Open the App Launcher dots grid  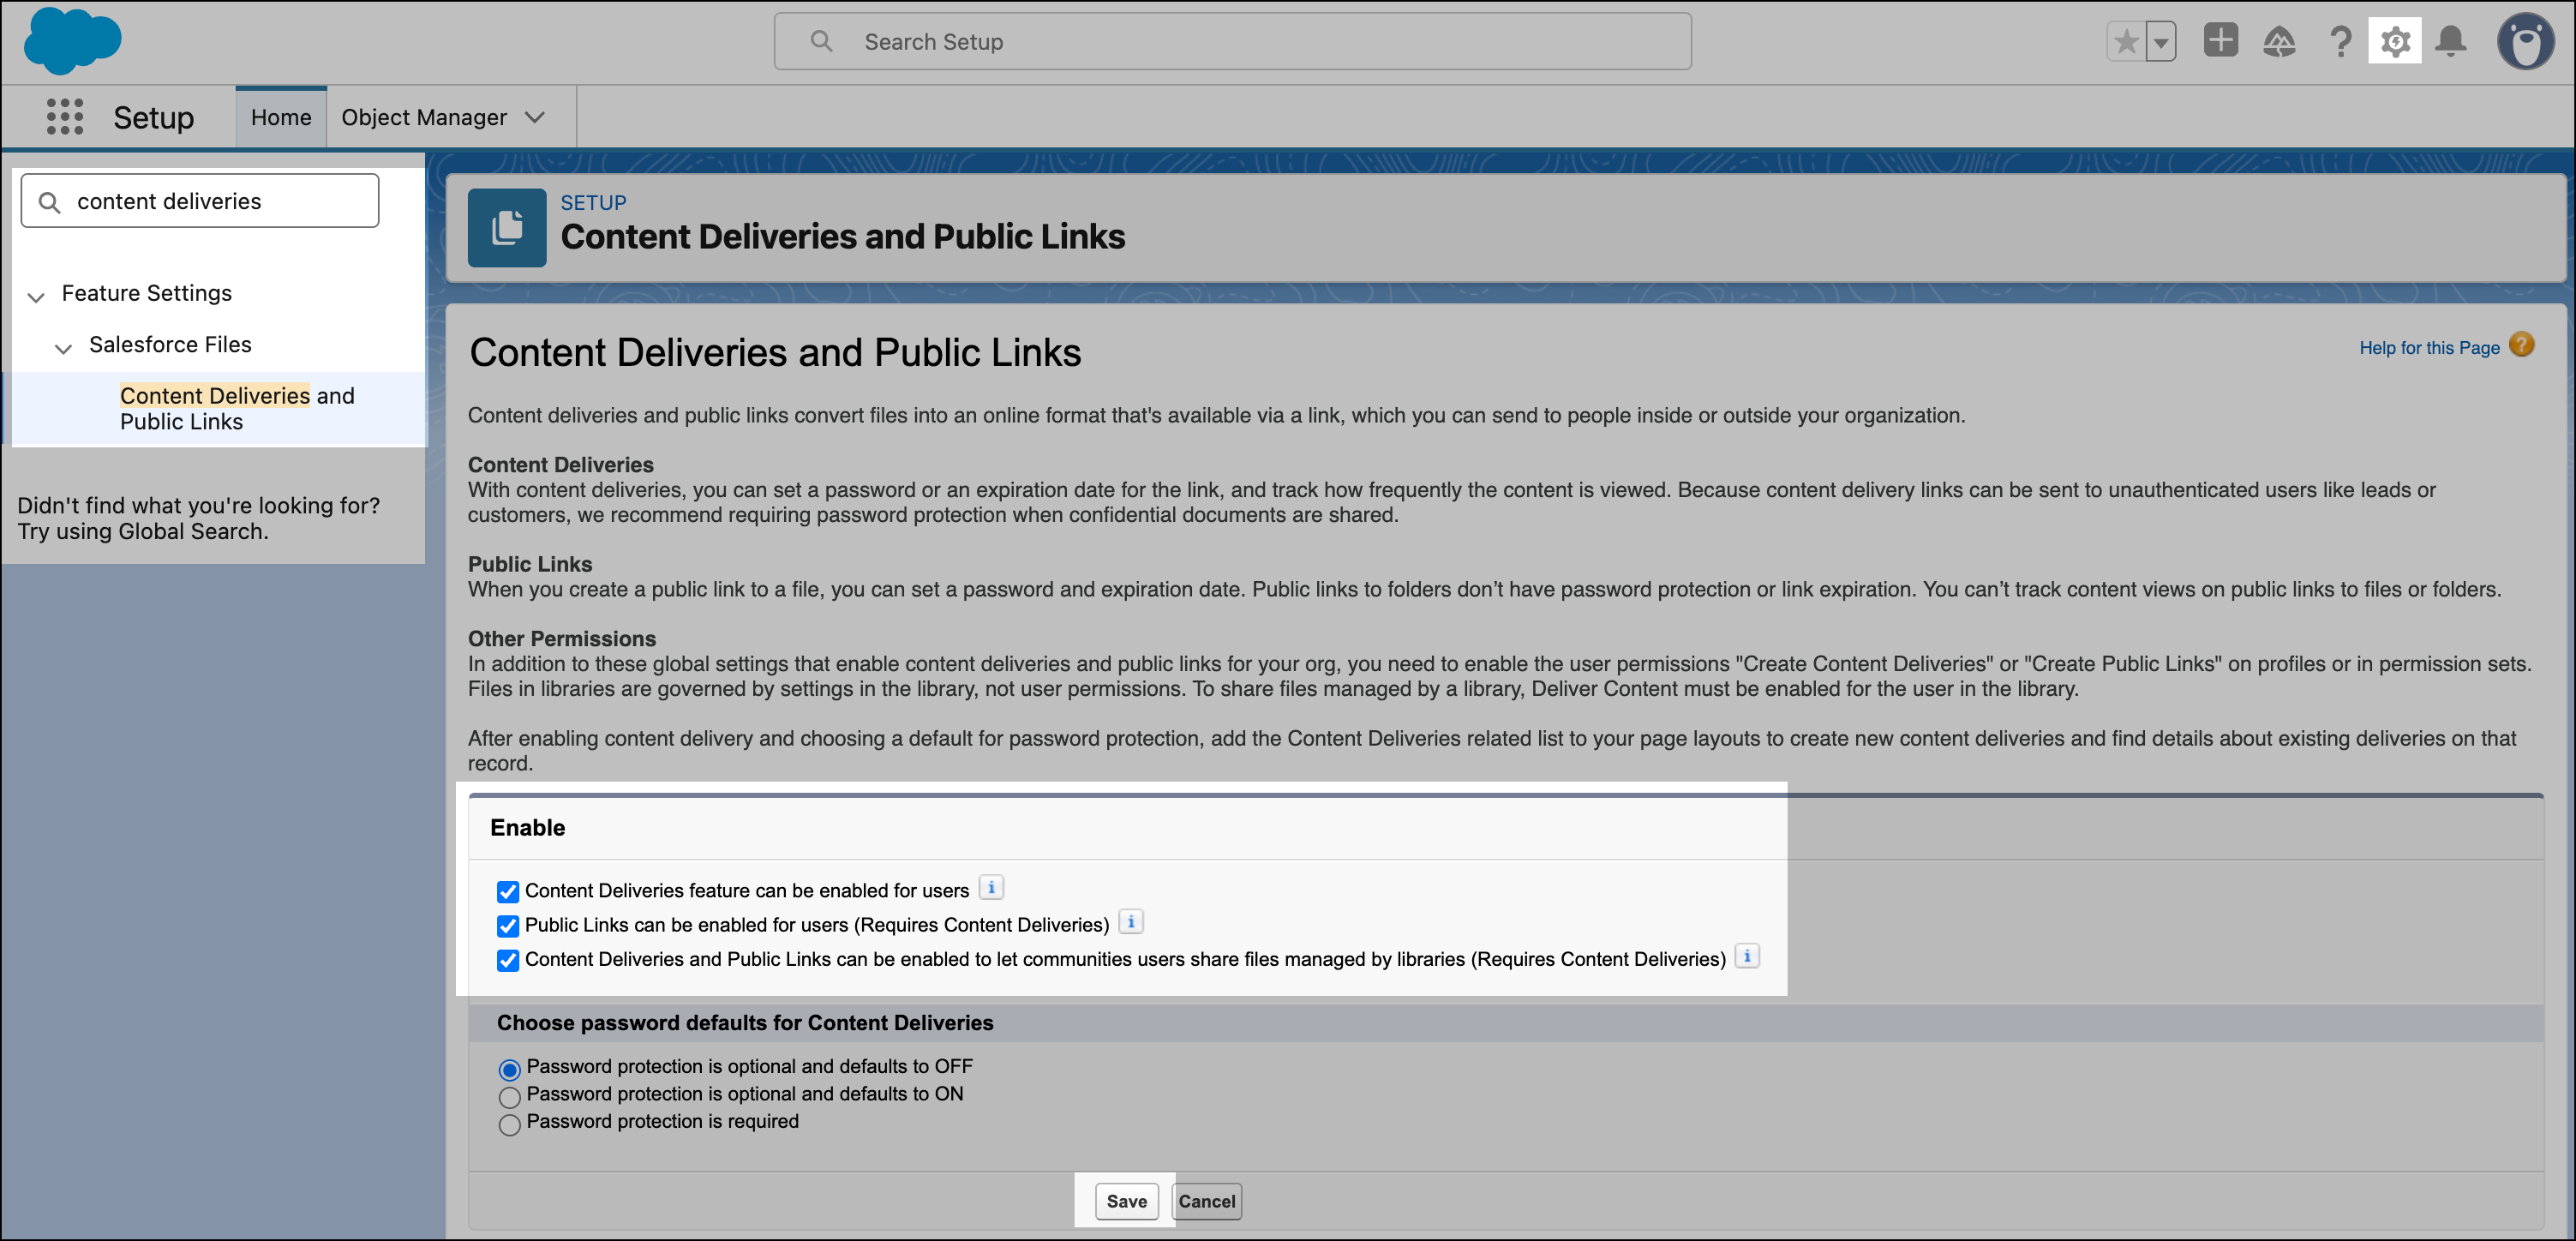pos(65,117)
